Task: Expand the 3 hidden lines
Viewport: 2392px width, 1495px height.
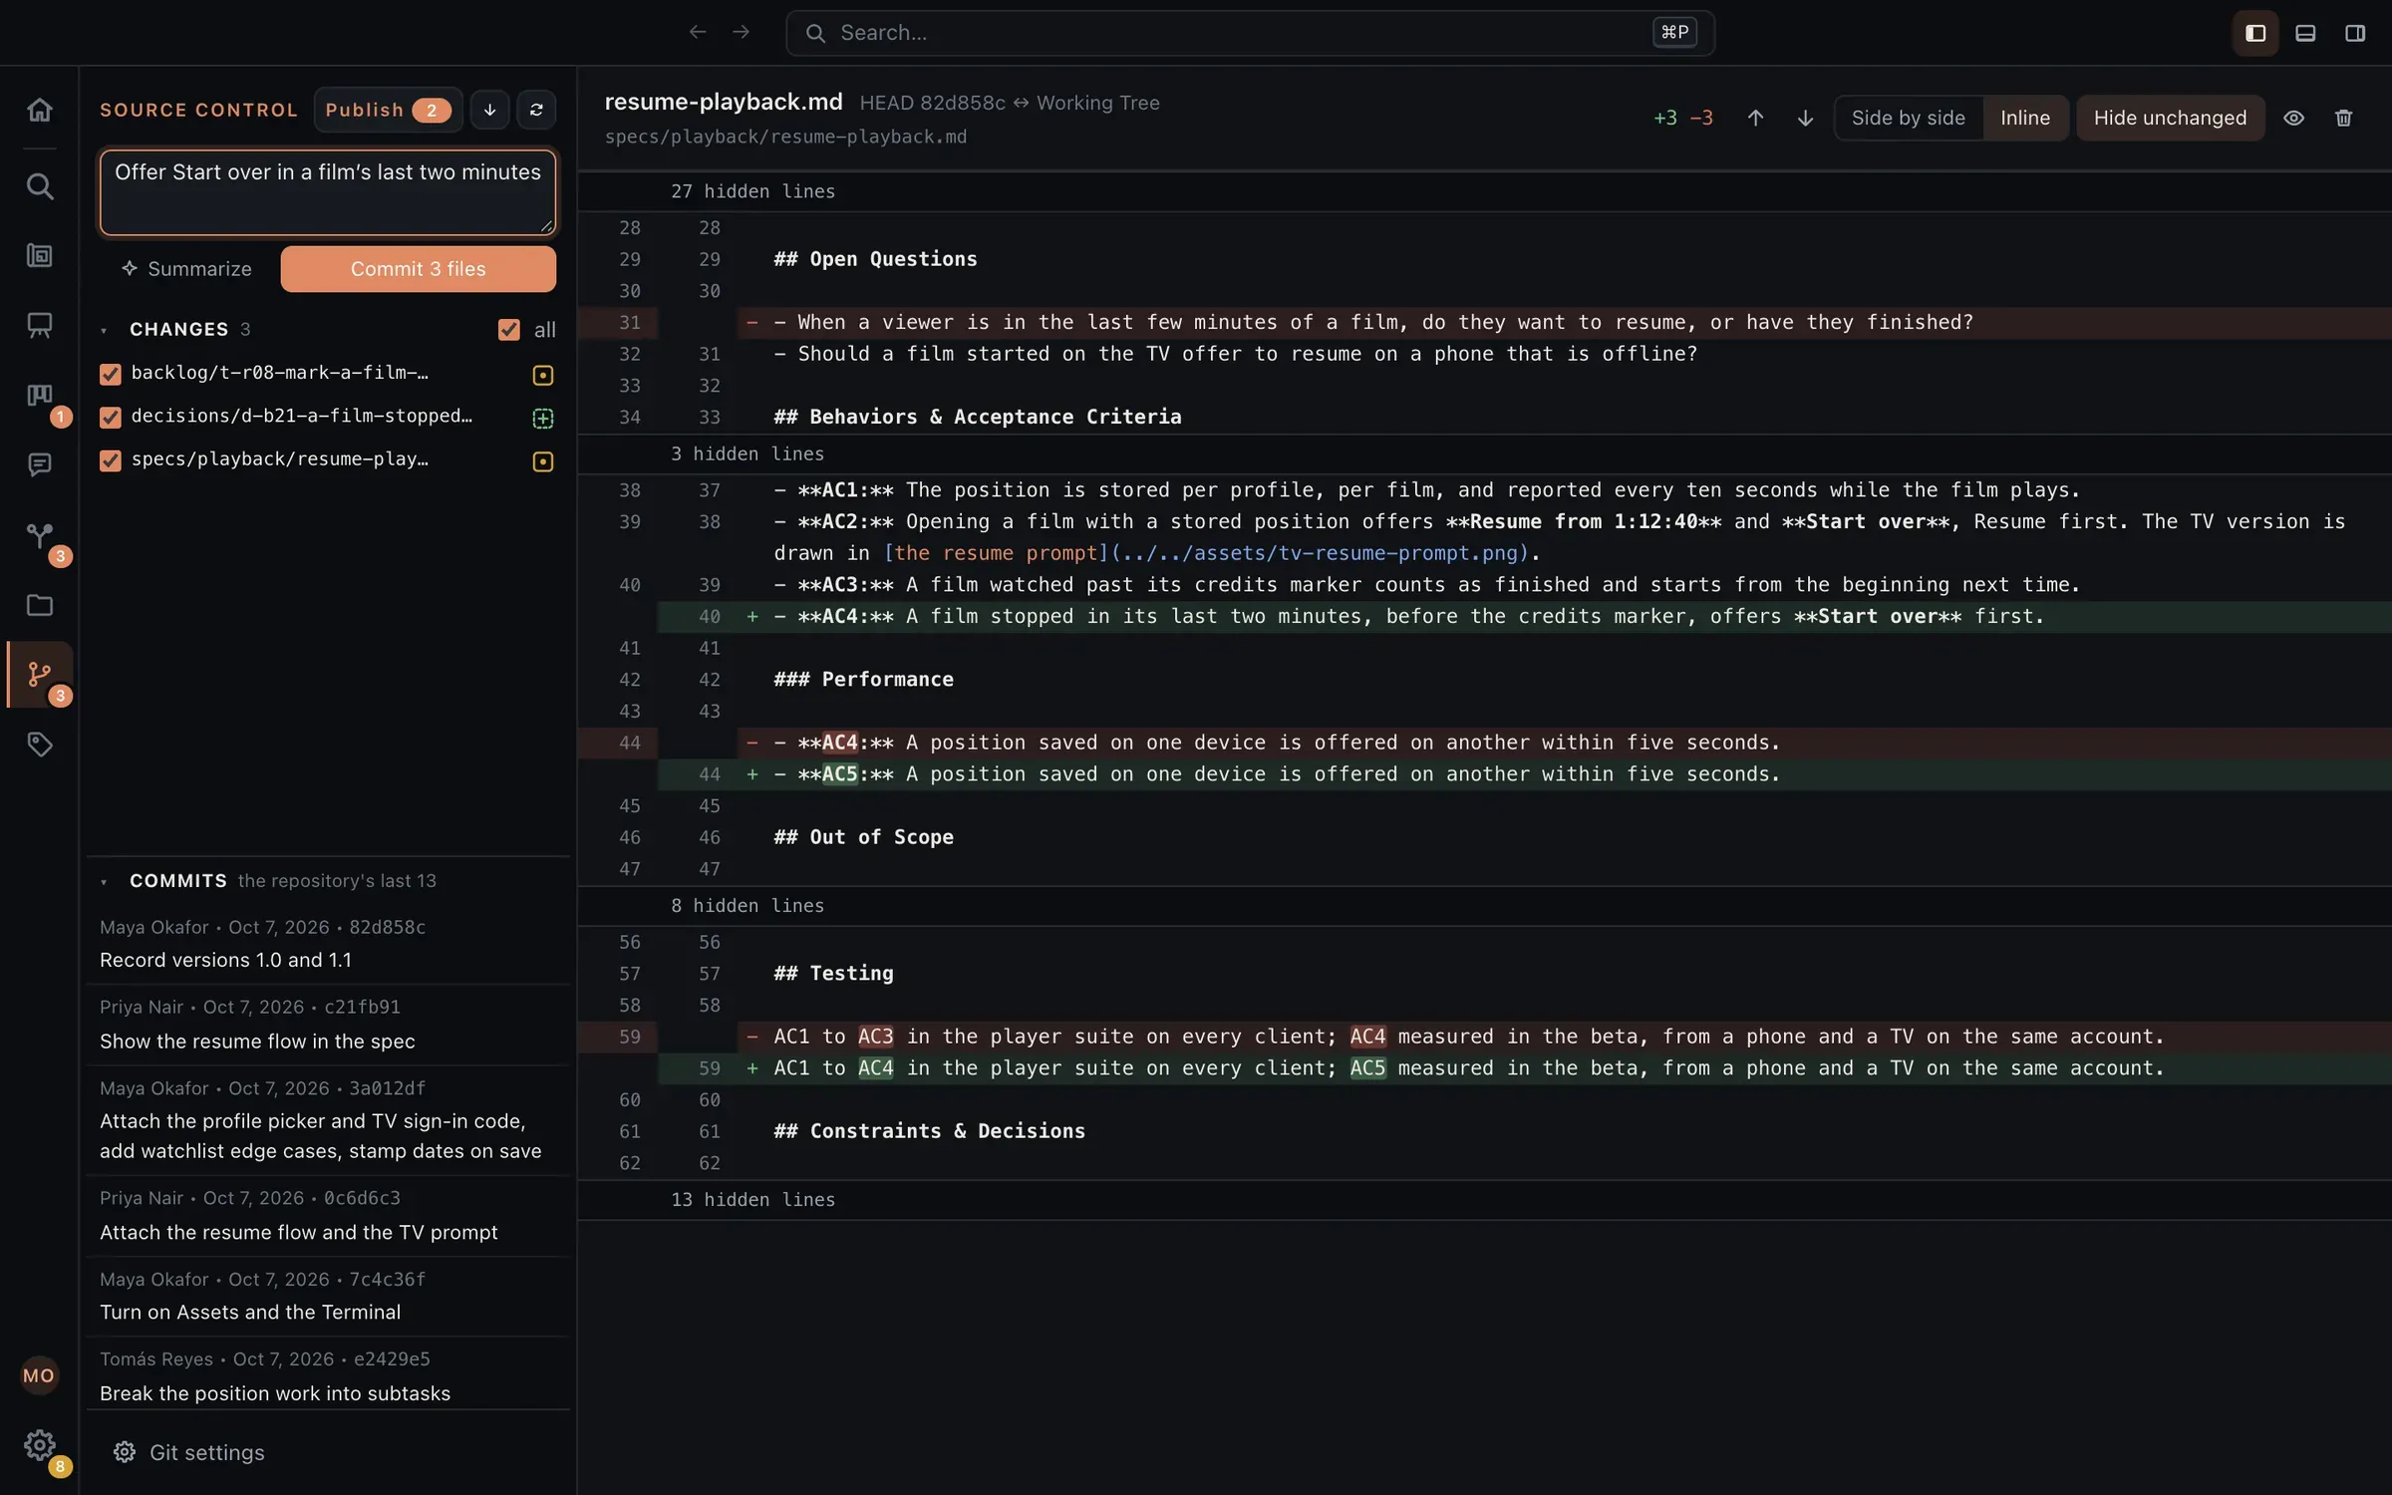Action: pyautogui.click(x=1484, y=453)
